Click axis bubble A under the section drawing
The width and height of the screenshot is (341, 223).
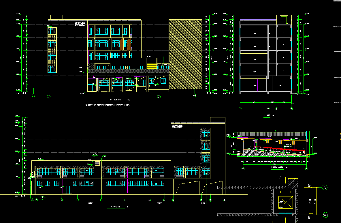tap(240, 109)
